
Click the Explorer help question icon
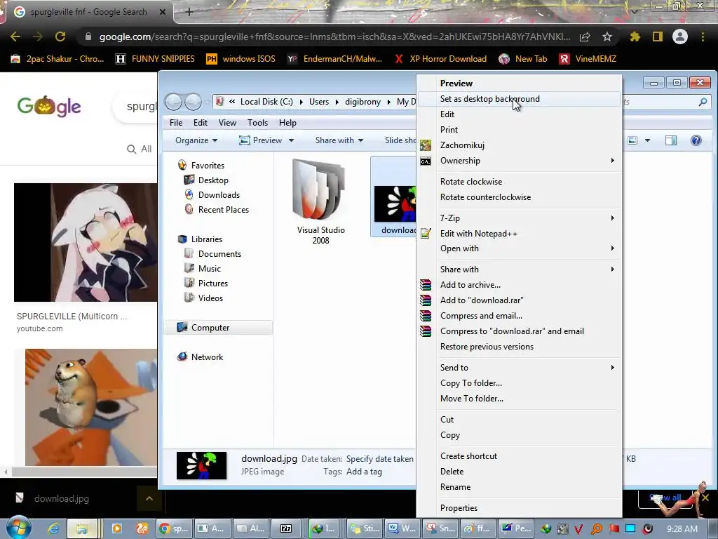tap(696, 140)
